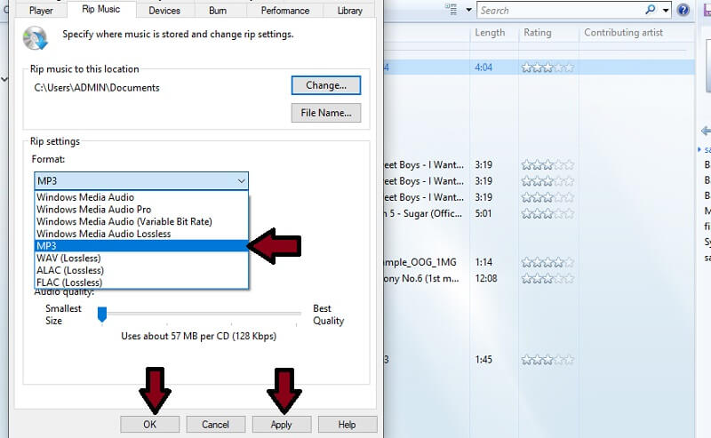Select FLAC (Lossless) format
The width and height of the screenshot is (711, 438).
click(141, 283)
